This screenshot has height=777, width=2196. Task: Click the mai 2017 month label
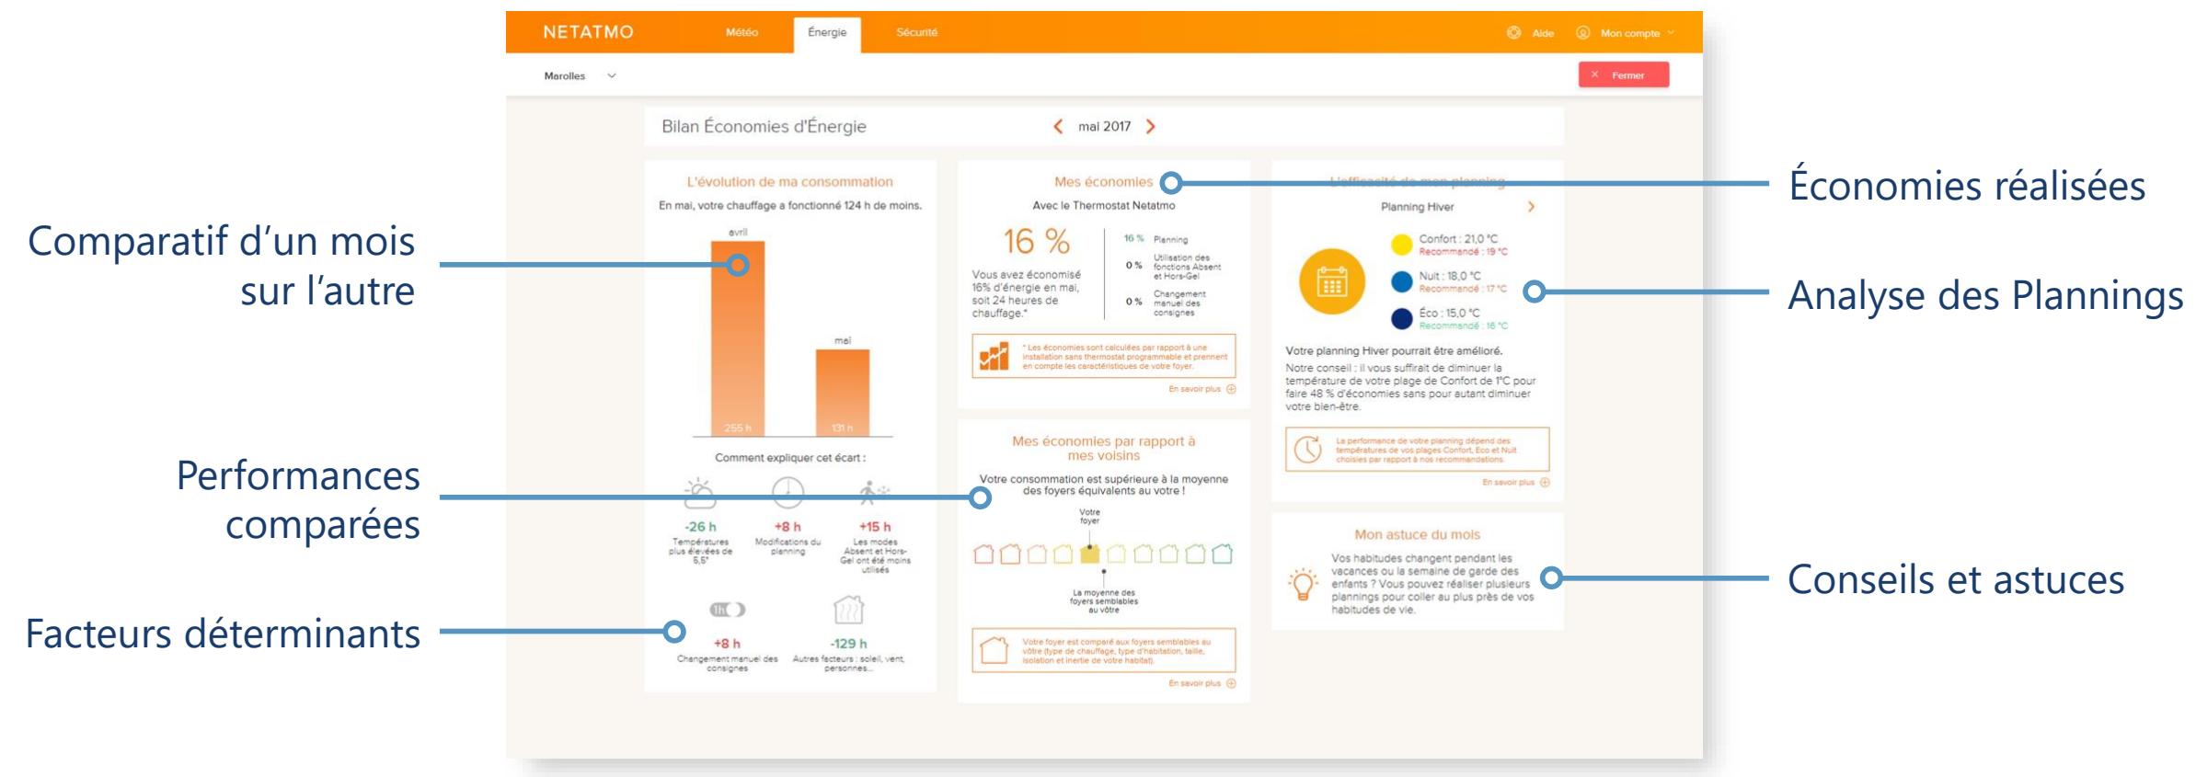click(x=1104, y=127)
